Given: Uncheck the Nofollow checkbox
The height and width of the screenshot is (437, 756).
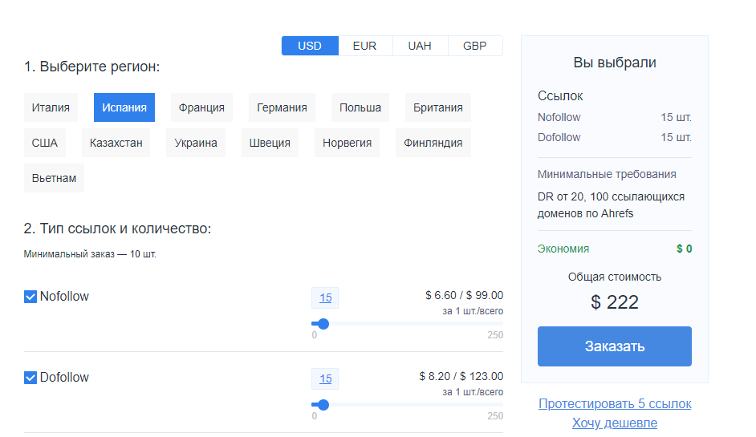Looking at the screenshot, I should [30, 297].
